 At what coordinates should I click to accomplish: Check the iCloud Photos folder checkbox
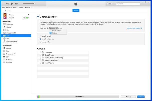[40, 55]
